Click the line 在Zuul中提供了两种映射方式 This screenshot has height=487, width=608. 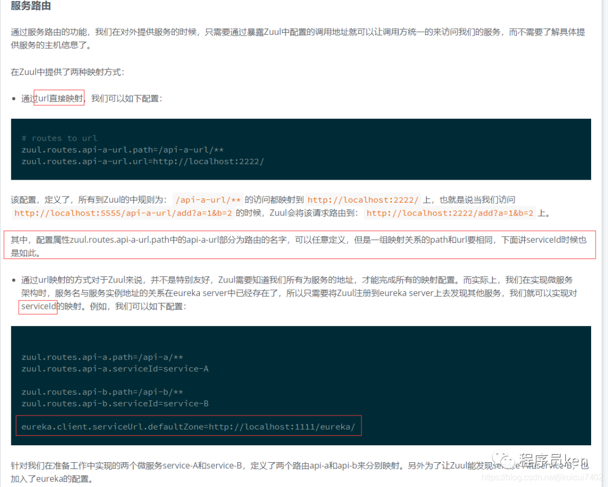click(68, 72)
